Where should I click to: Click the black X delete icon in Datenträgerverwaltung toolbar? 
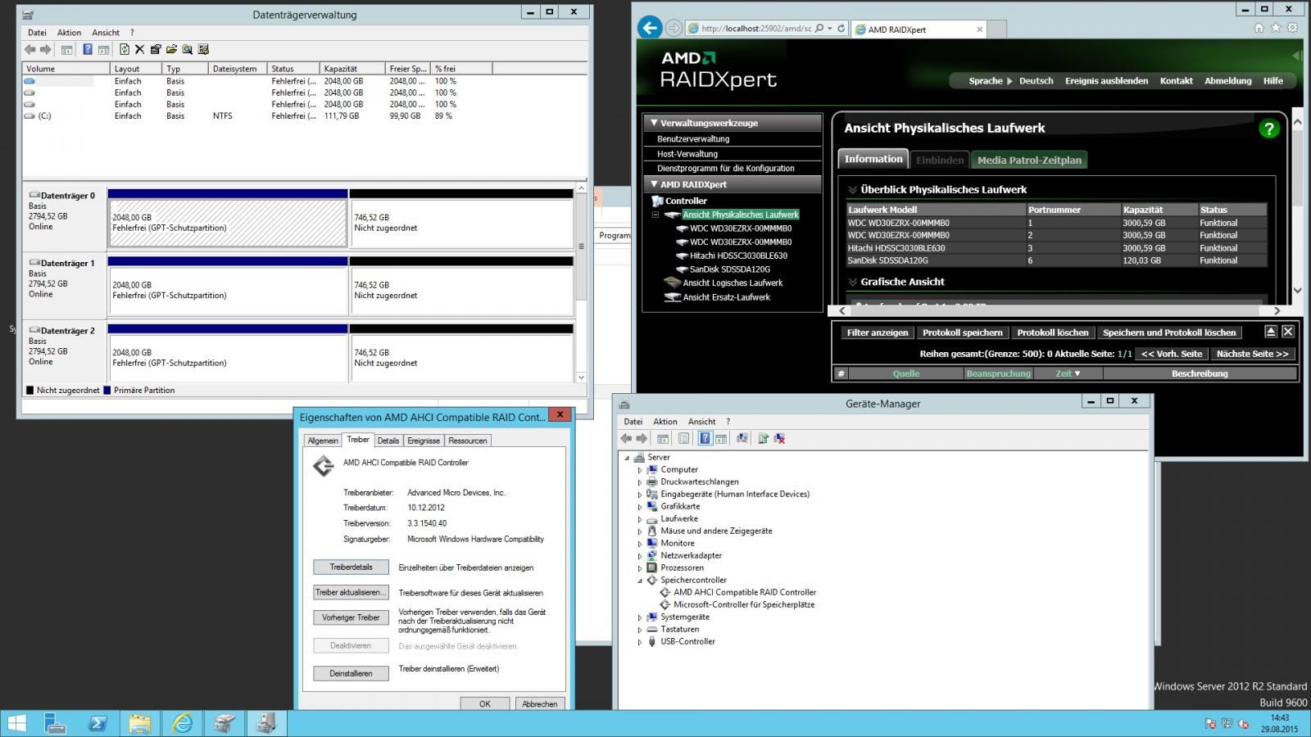coord(139,50)
